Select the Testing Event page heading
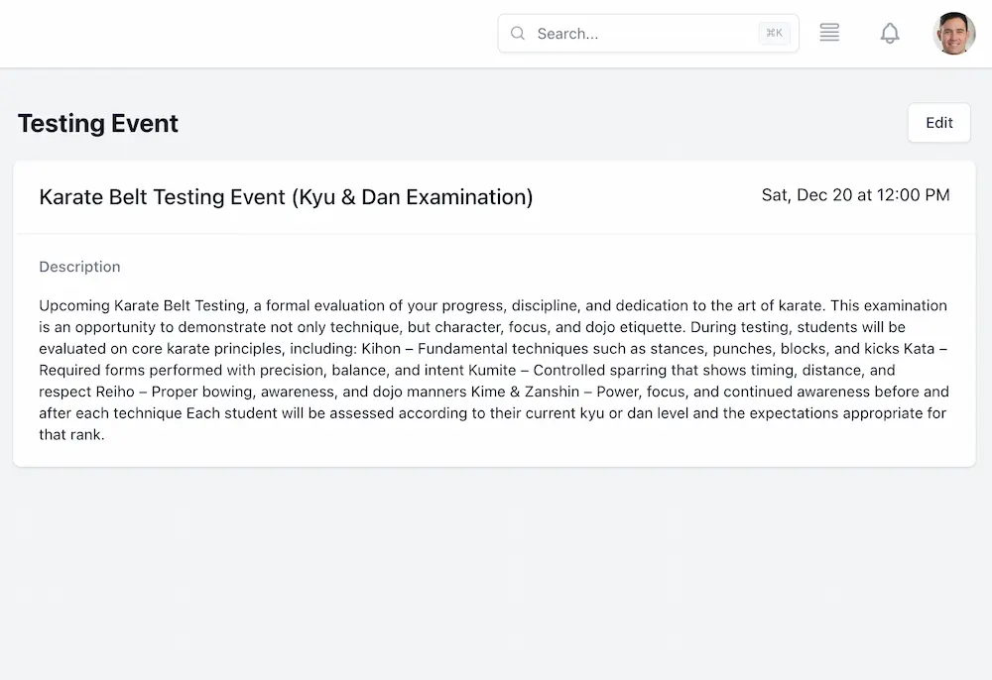Screen dimensions: 992x680 tap(97, 123)
